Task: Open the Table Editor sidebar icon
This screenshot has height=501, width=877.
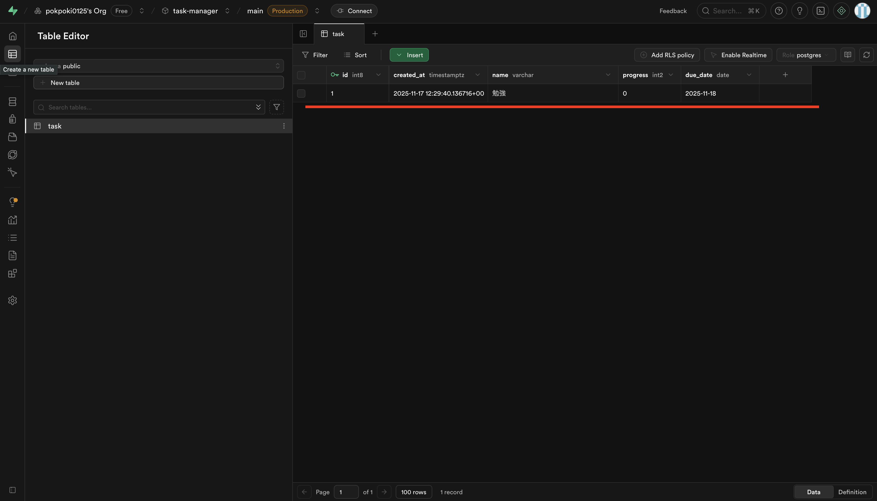Action: pyautogui.click(x=12, y=54)
